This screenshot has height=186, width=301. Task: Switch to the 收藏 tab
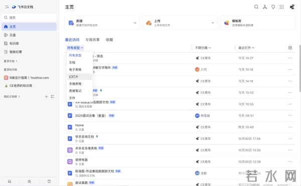pos(109,39)
